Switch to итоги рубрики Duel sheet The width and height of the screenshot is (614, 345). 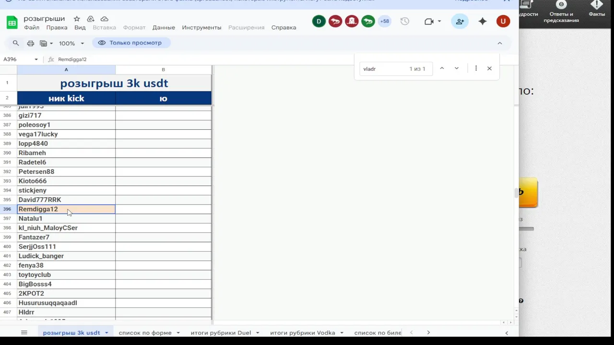pos(221,333)
